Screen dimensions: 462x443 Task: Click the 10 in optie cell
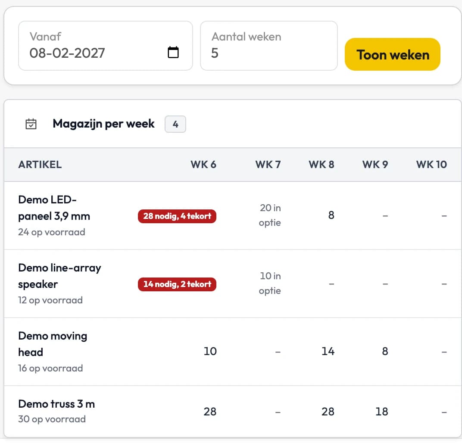[270, 284]
